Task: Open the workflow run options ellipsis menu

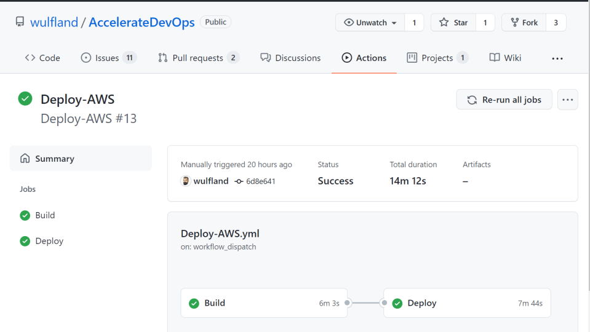Action: [x=567, y=100]
